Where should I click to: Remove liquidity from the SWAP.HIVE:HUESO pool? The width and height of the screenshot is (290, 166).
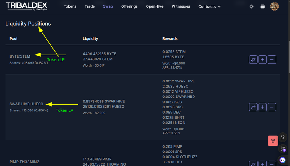[272, 107]
